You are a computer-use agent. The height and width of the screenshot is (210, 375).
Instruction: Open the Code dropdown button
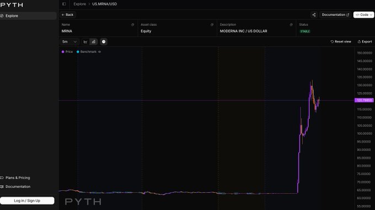[363, 15]
